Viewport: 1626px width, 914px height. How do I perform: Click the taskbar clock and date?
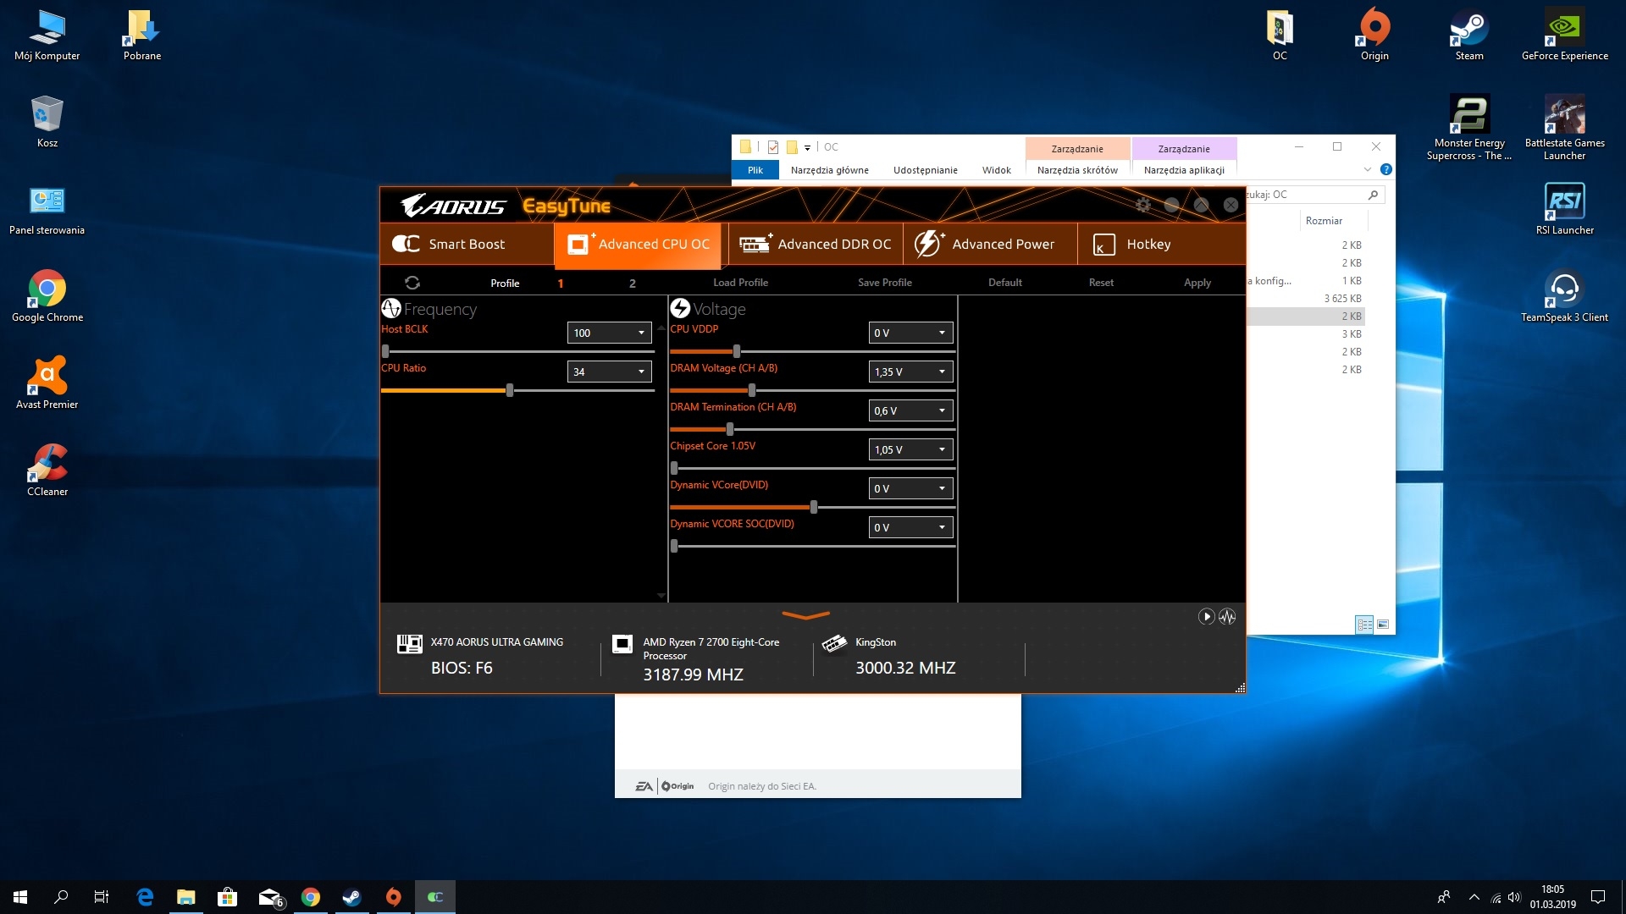coord(1552,897)
